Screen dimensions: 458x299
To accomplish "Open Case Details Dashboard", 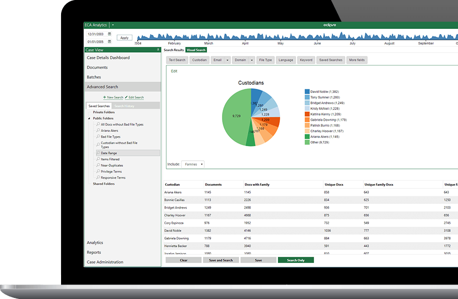I will click(x=108, y=58).
